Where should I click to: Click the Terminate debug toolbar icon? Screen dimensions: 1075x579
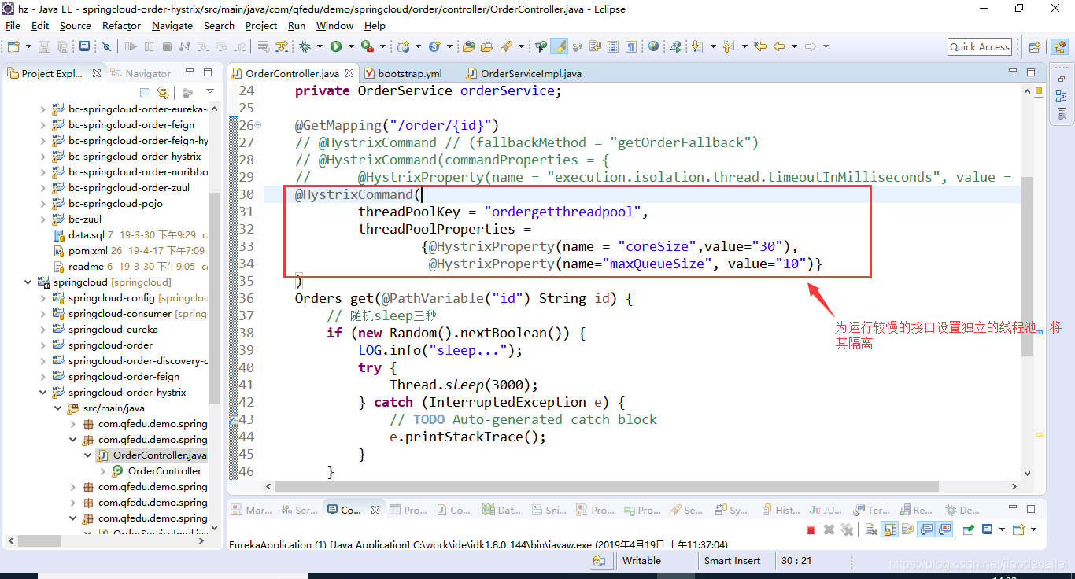point(167,47)
